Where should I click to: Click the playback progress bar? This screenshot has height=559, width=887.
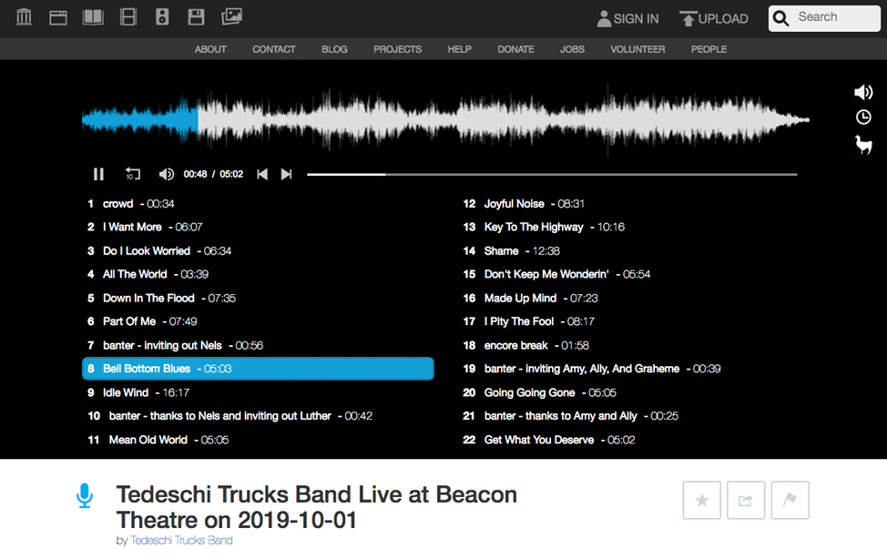(552, 174)
